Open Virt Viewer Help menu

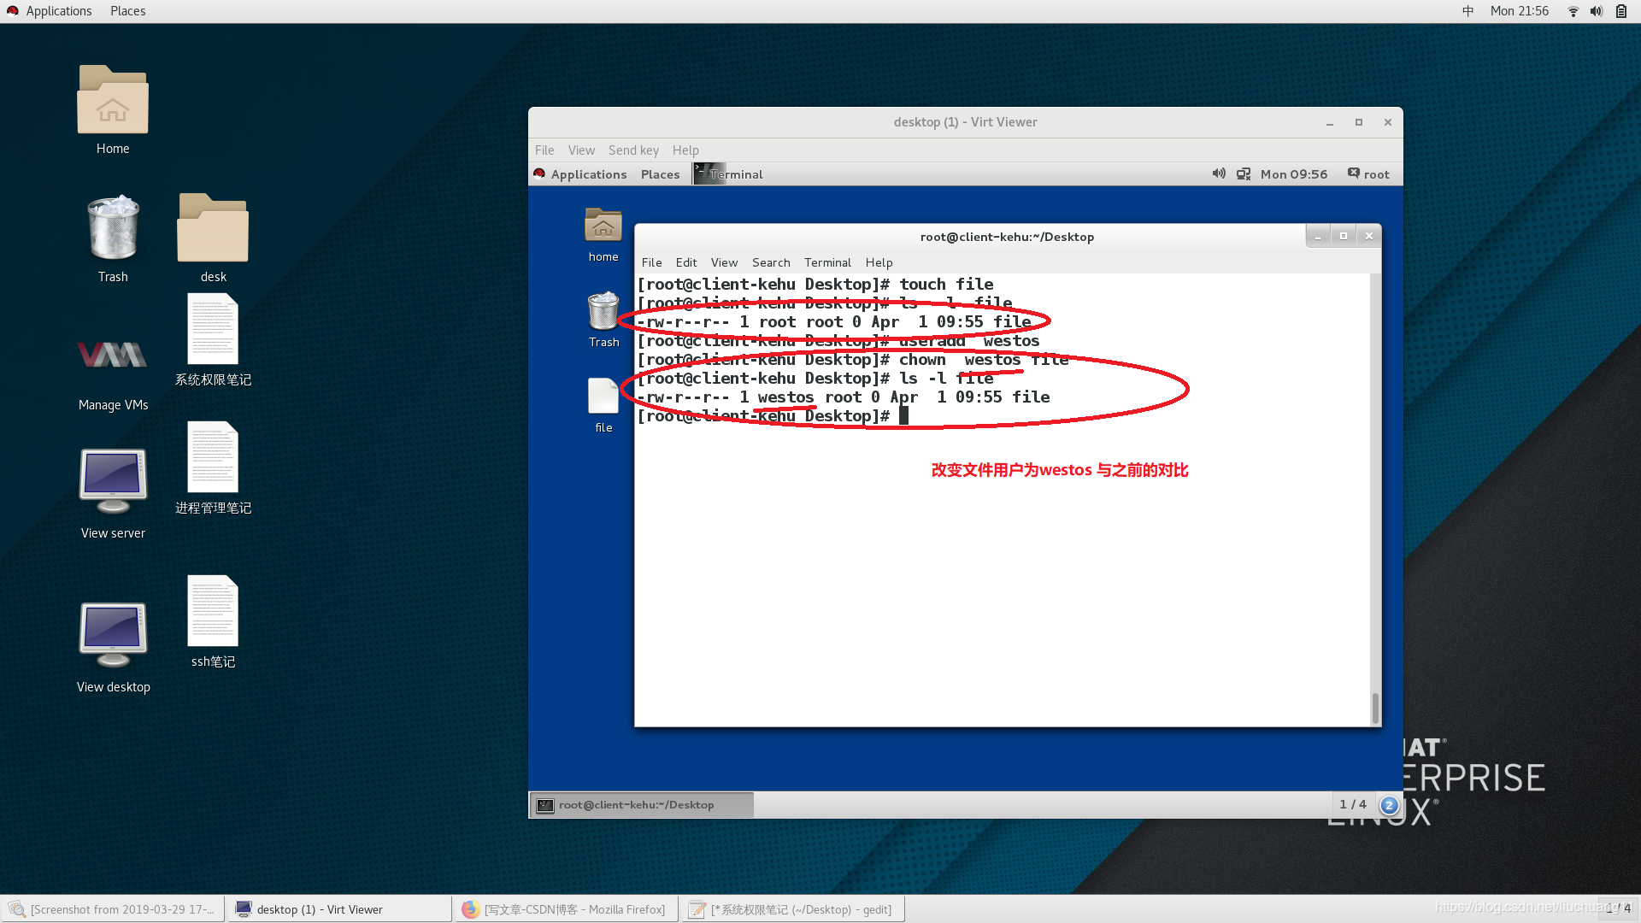[685, 150]
